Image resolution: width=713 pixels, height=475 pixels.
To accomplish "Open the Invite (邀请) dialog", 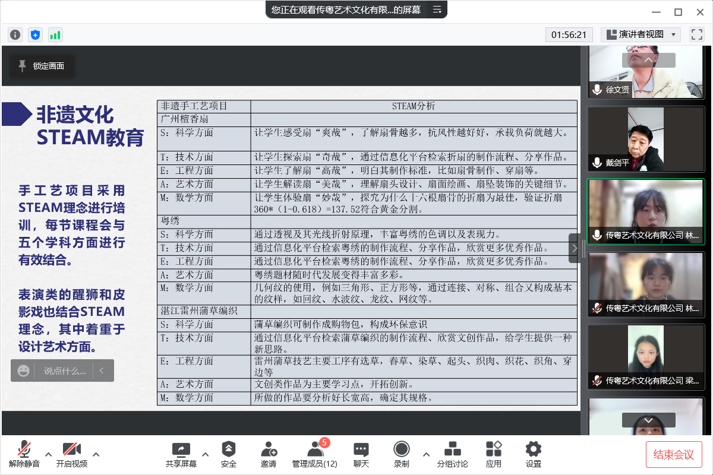I will pyautogui.click(x=269, y=454).
